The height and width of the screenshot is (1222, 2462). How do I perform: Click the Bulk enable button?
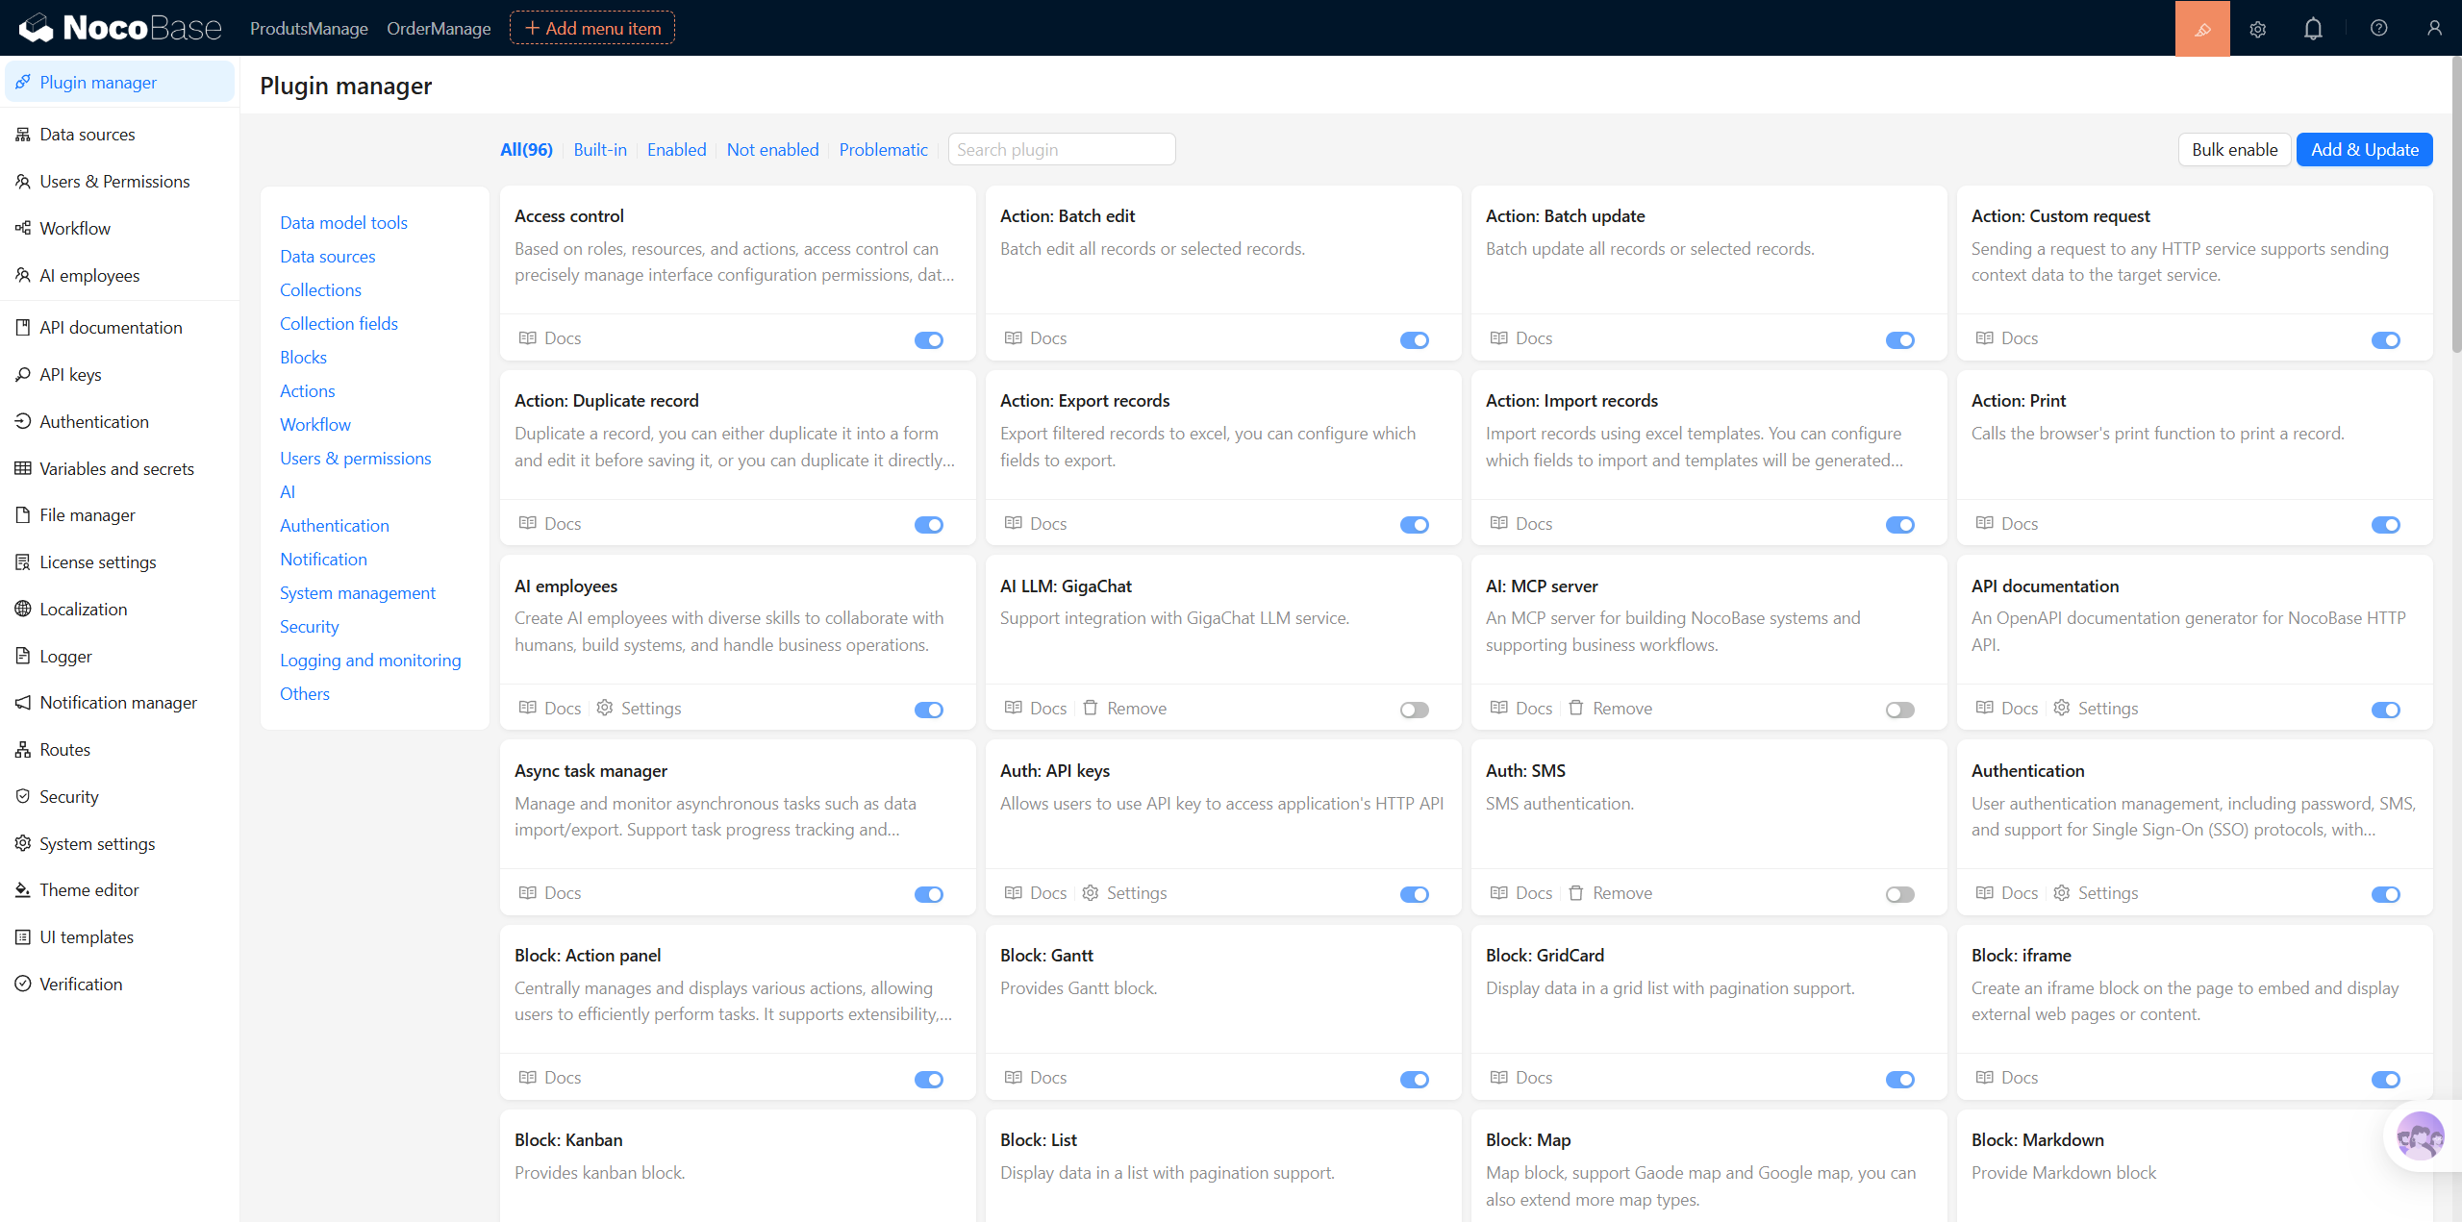coord(2234,149)
